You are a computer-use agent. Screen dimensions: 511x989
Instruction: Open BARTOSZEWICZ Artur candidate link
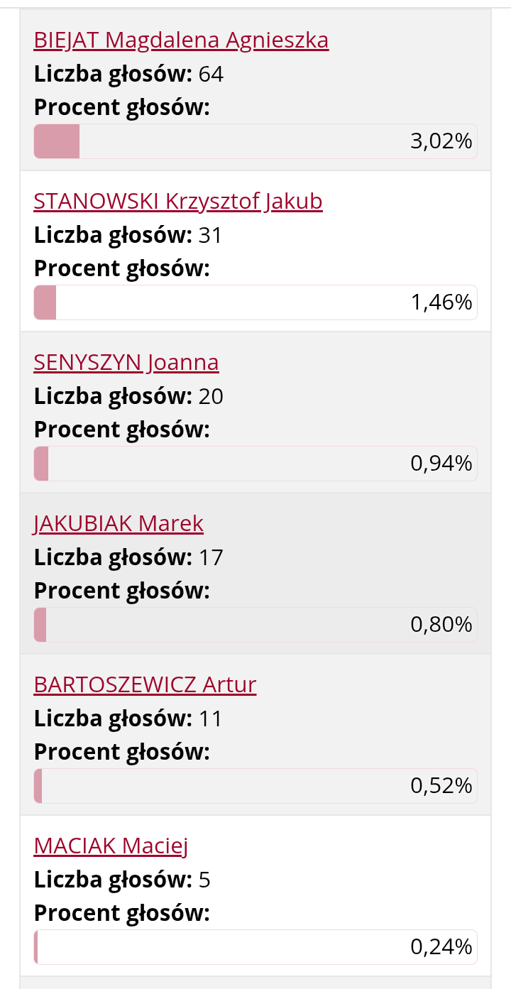pyautogui.click(x=145, y=685)
